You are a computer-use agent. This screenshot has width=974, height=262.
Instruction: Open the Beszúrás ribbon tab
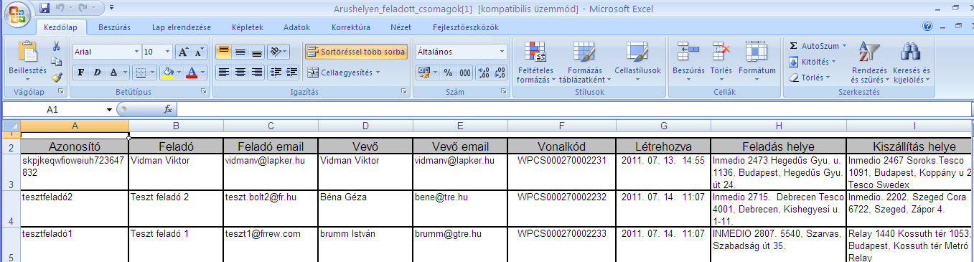(x=115, y=27)
